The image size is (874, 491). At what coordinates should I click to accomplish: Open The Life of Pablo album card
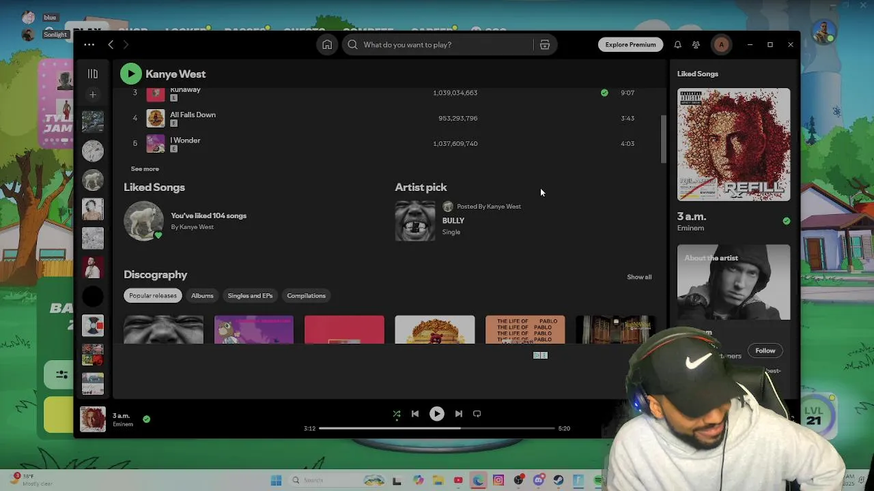pos(525,329)
